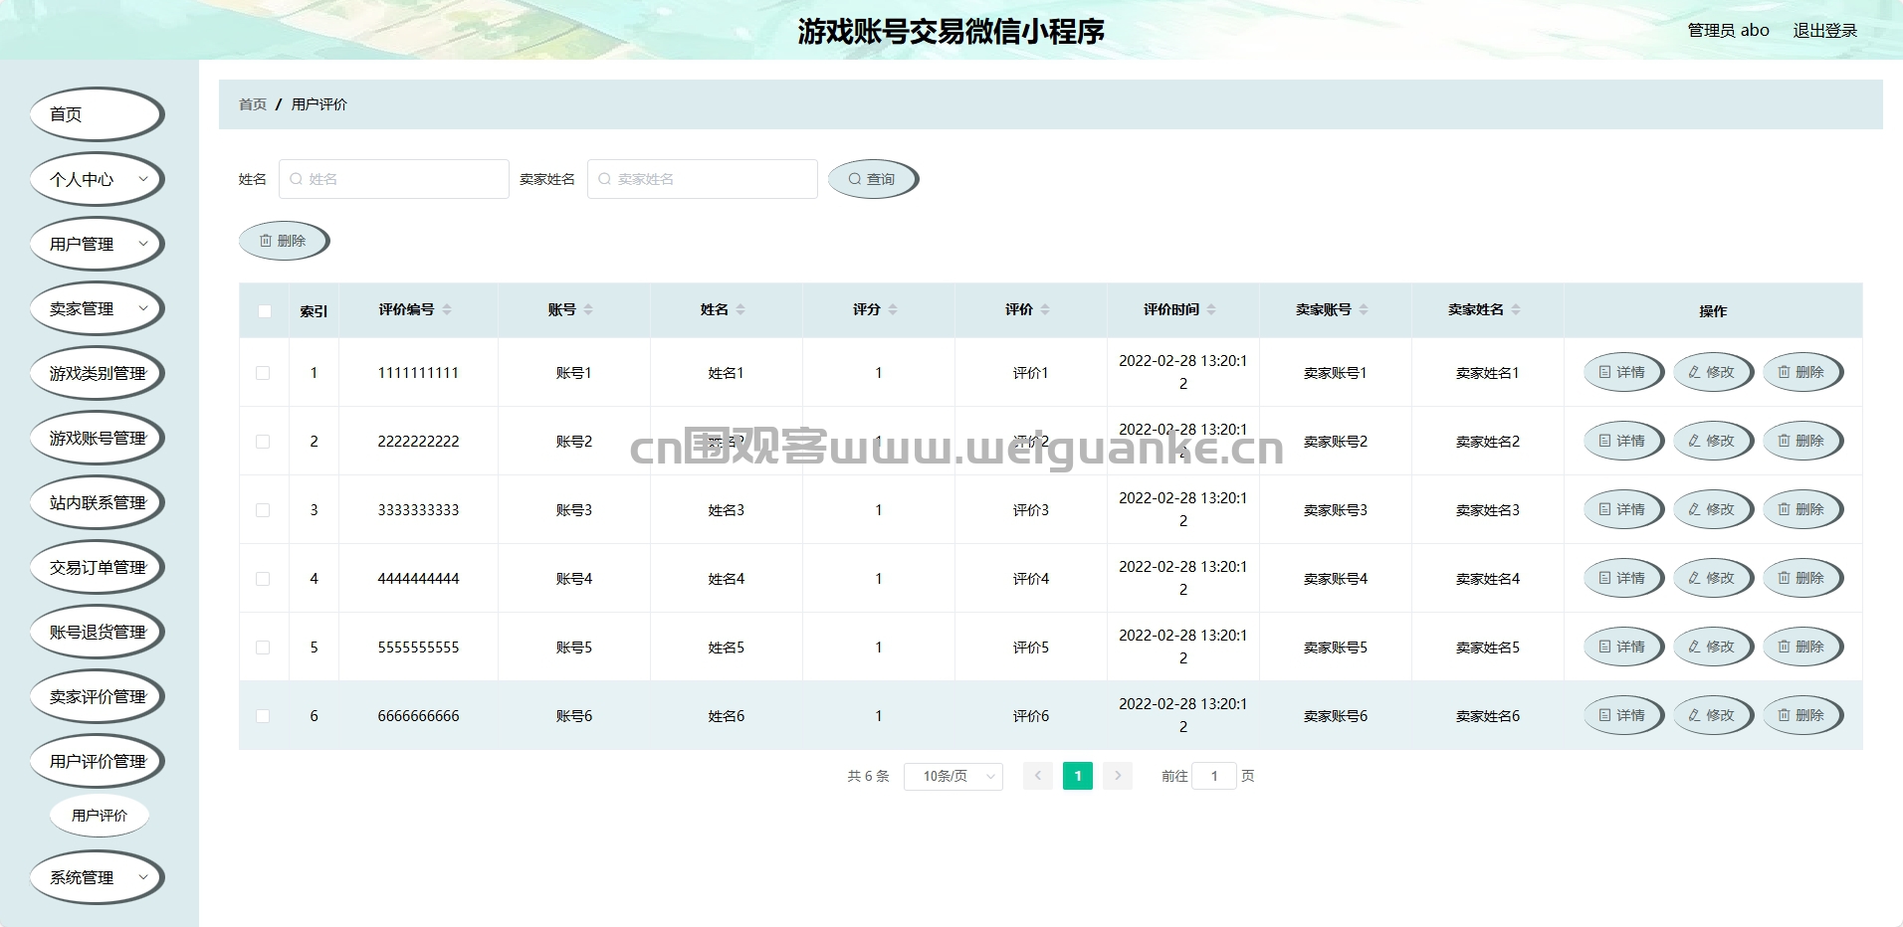Click the search icon in the 卖家姓名 field
This screenshot has width=1903, height=927.
tap(604, 179)
